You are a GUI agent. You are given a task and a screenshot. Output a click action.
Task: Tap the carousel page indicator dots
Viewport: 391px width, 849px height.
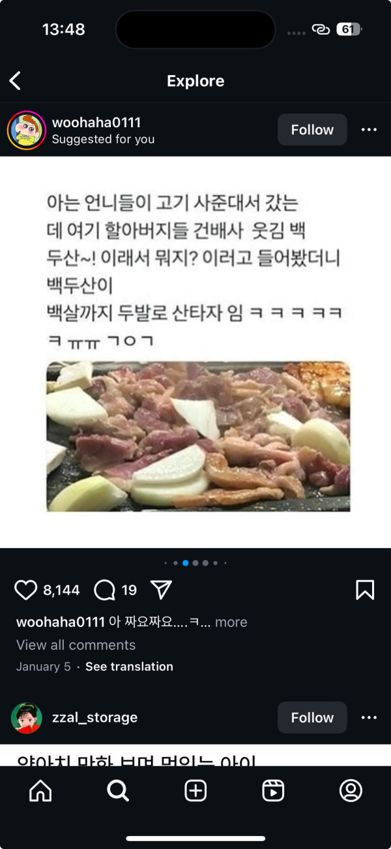click(195, 563)
